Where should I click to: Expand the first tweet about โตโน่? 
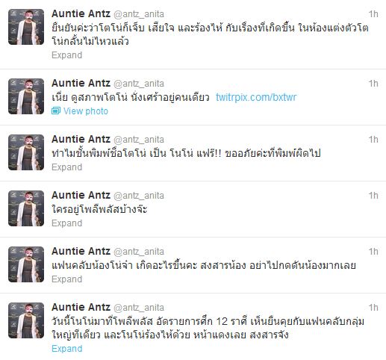tap(66, 55)
